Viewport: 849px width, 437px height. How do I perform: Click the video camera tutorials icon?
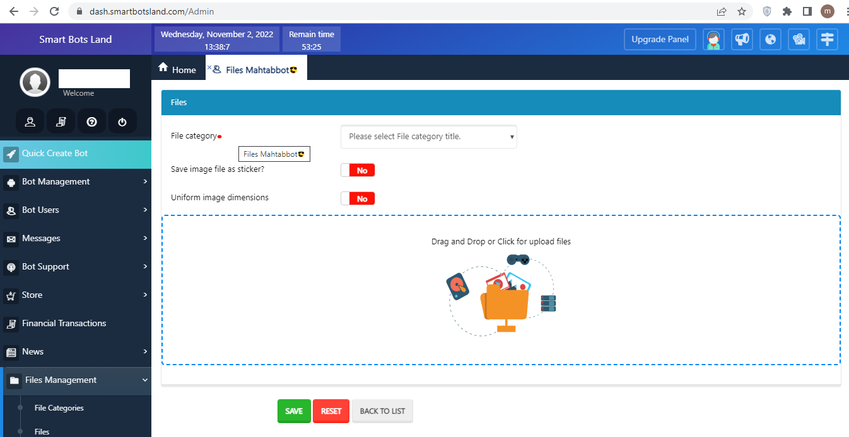pos(799,39)
